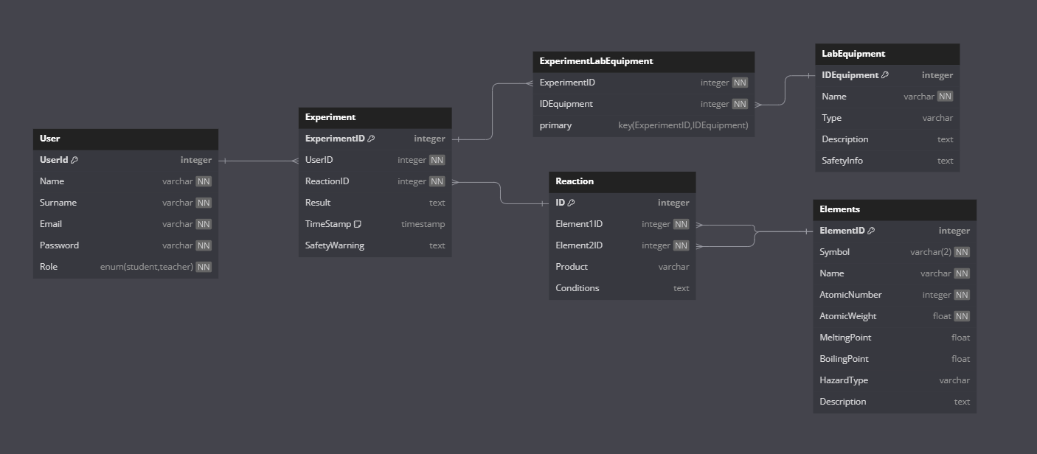The height and width of the screenshot is (454, 1037).
Task: Click the key icon next to ElementID
Action: pyautogui.click(x=871, y=231)
